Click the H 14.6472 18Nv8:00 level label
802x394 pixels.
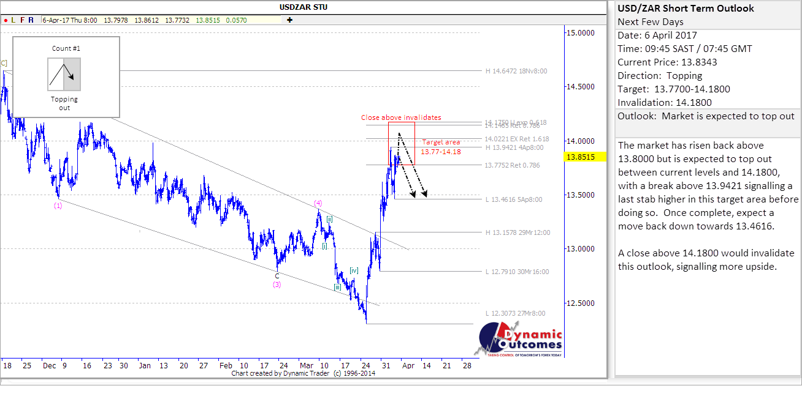[516, 71]
